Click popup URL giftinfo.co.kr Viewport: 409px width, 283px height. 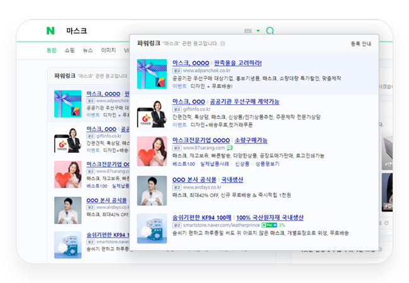point(196,109)
